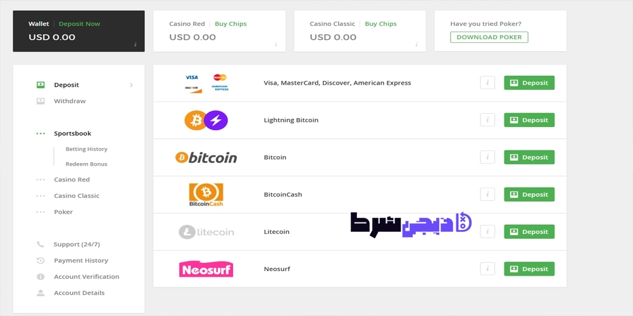Open Betting History under Sportsbook
This screenshot has width=633, height=316.
(86, 149)
